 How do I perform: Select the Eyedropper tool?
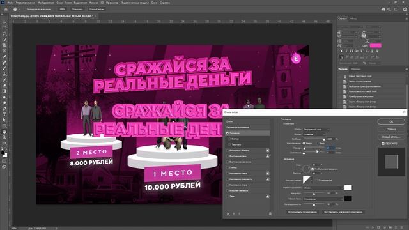[x=4, y=57]
